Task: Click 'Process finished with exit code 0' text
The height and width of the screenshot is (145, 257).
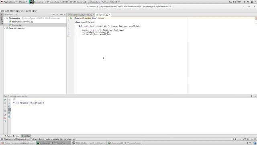Action: click(x=28, y=103)
